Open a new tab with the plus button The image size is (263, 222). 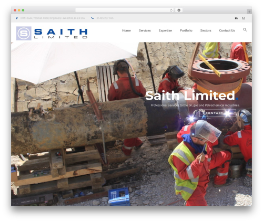tap(249, 12)
